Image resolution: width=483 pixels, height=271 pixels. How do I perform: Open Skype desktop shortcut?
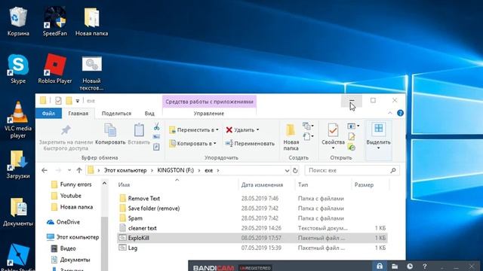(18, 69)
